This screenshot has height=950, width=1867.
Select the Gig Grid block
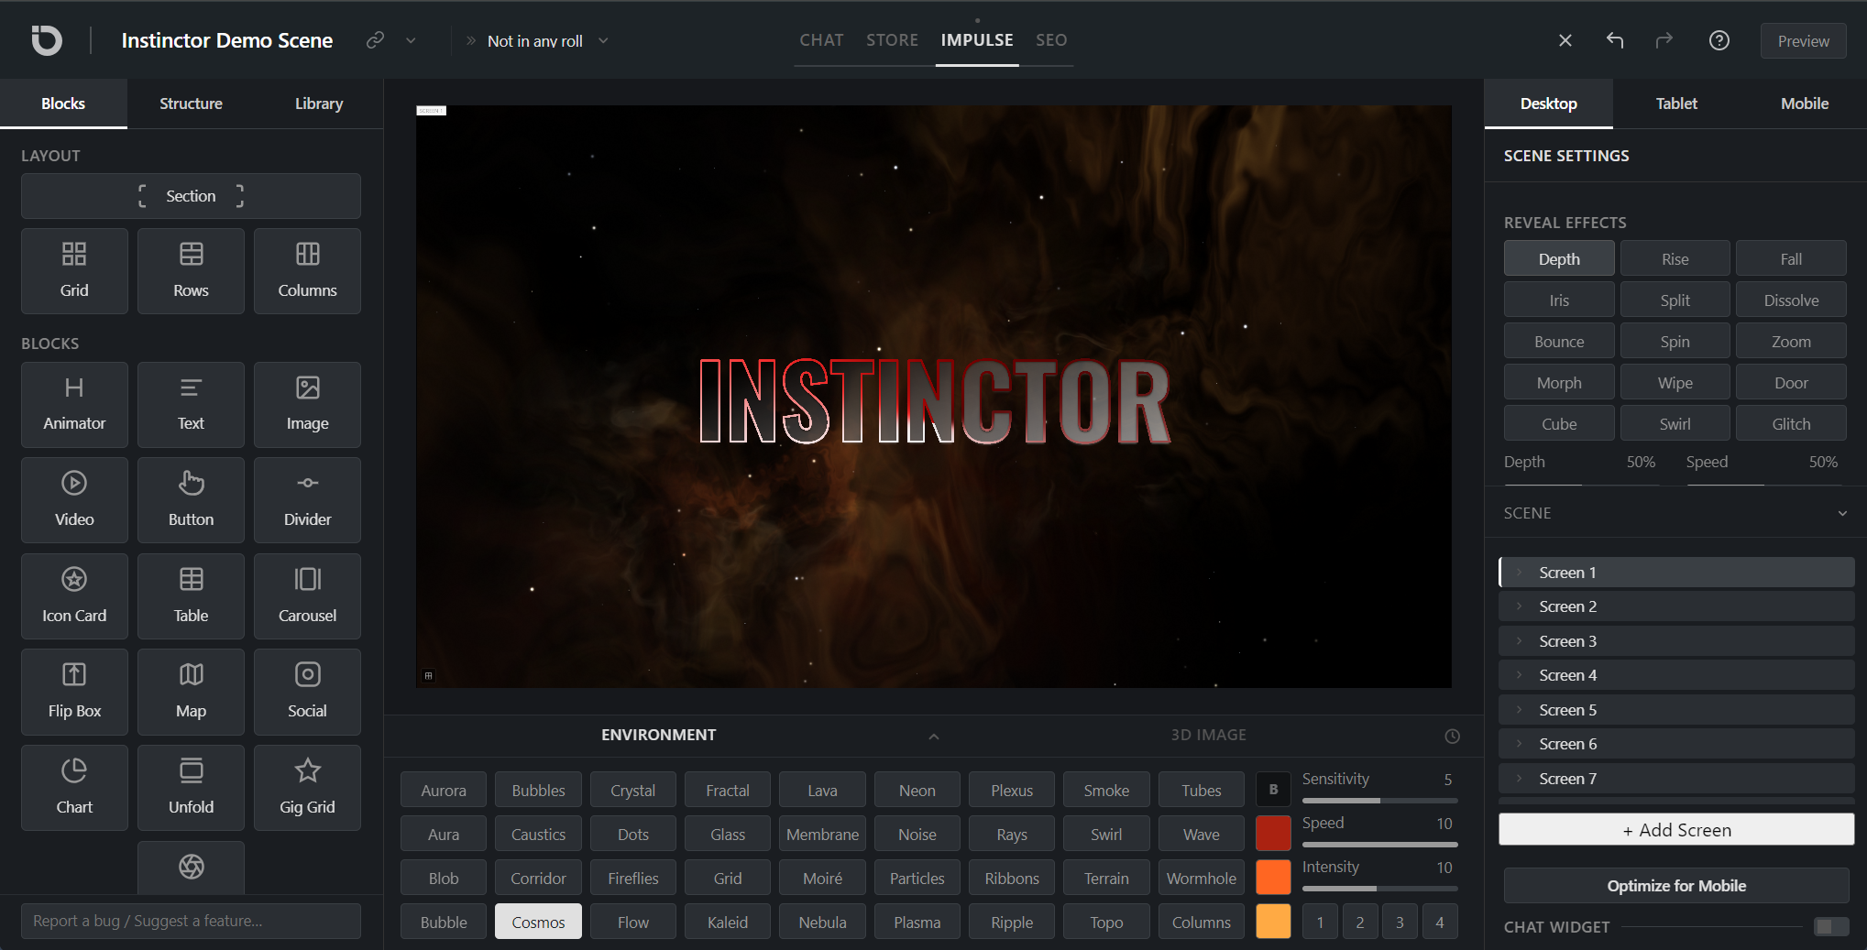307,788
